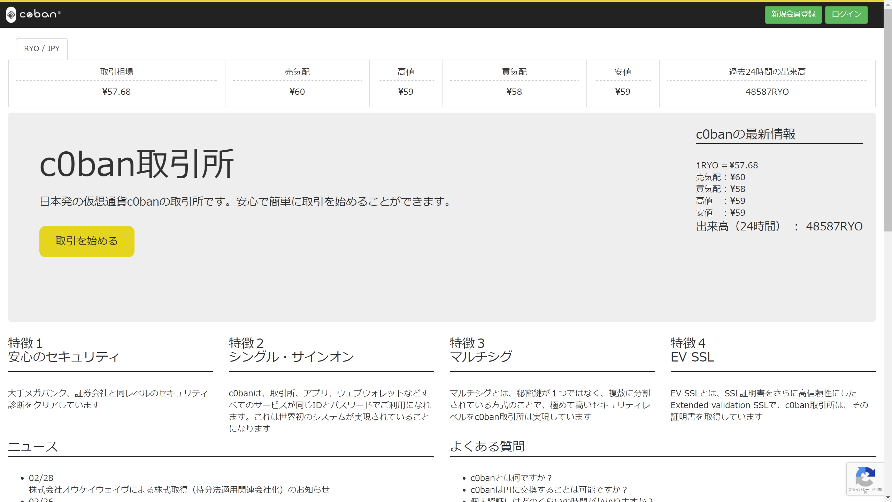
Task: Click the 特徴３ マルチシグ heading
Action: click(x=481, y=350)
